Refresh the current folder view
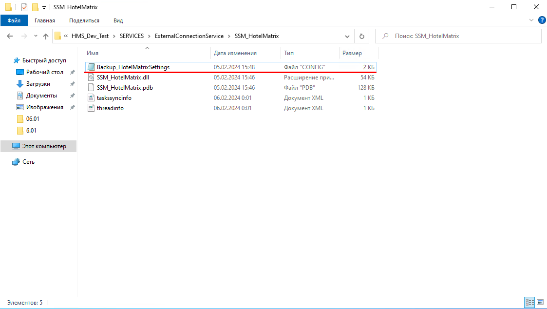Screen dimensions: 547x309 coord(361,36)
